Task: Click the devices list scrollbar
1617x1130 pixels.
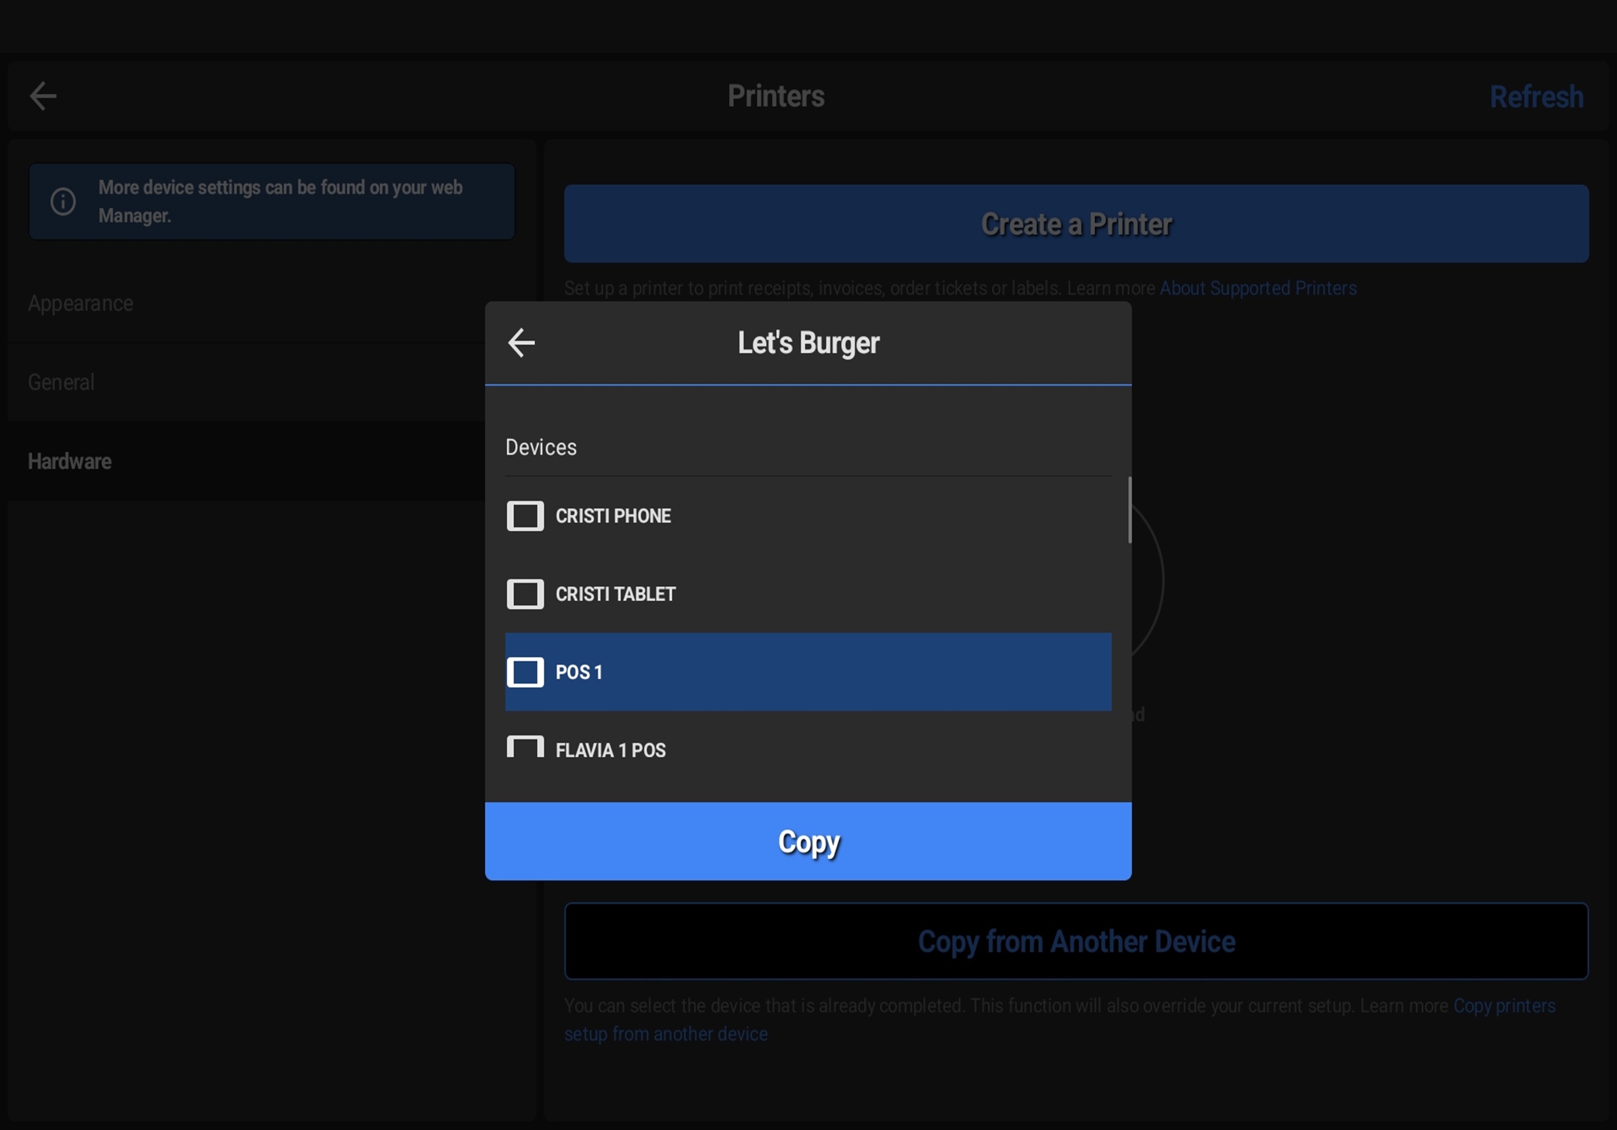Action: pos(1129,510)
